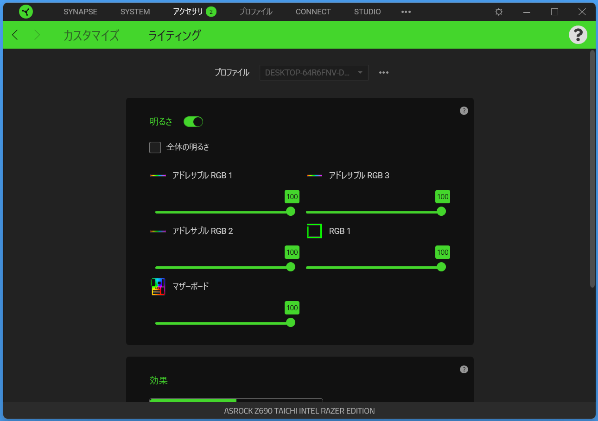The image size is (598, 421).
Task: Click the アクセサリ notification badge 2
Action: pos(211,12)
